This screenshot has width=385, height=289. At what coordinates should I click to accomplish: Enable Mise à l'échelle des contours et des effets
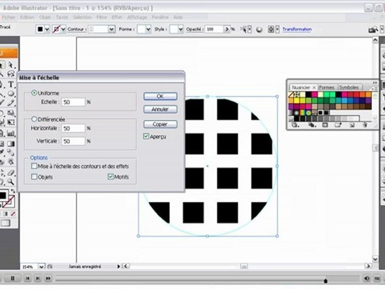(34, 166)
